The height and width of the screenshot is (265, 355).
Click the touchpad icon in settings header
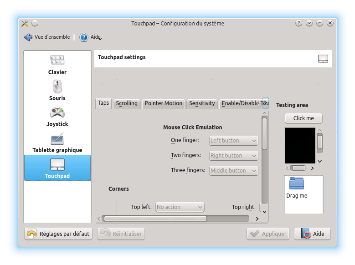tap(323, 59)
